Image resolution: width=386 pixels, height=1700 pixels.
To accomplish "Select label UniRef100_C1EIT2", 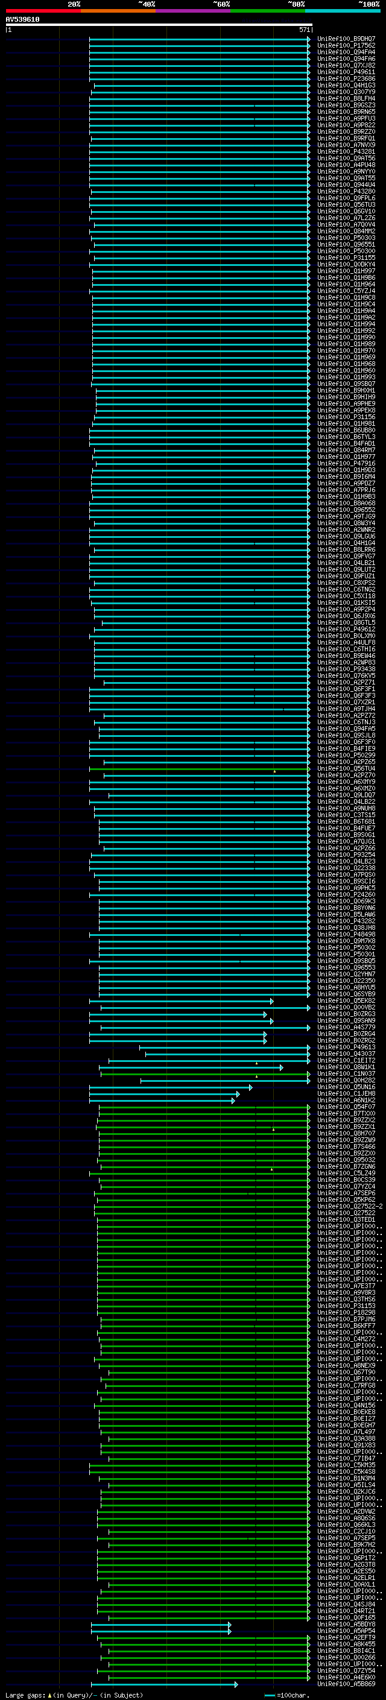I will click(x=346, y=1060).
